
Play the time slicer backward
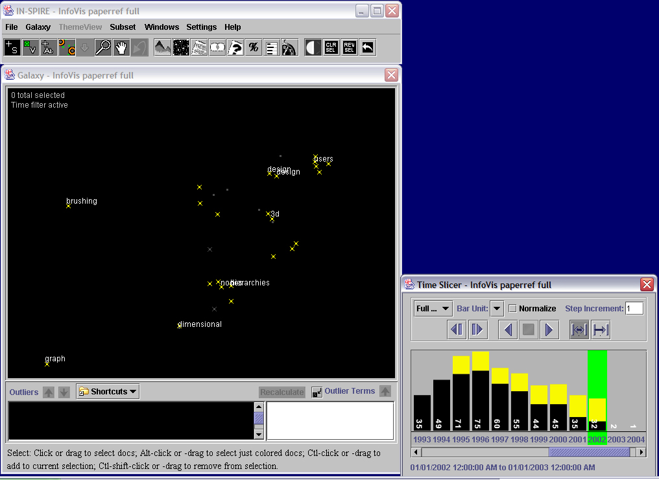tap(508, 330)
